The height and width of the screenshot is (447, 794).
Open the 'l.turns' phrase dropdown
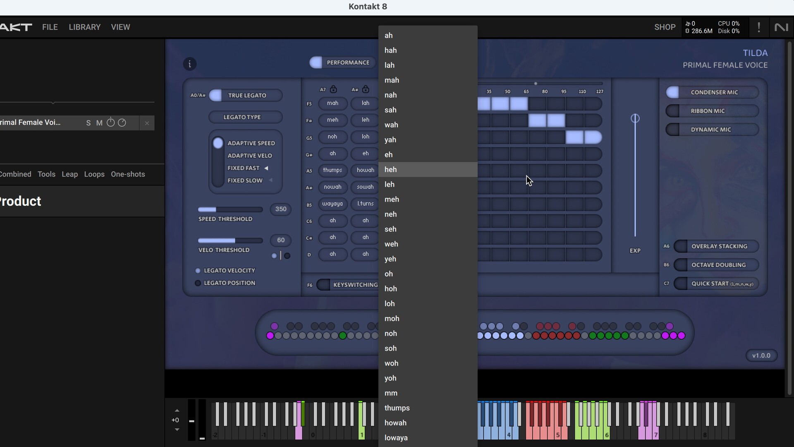365,204
